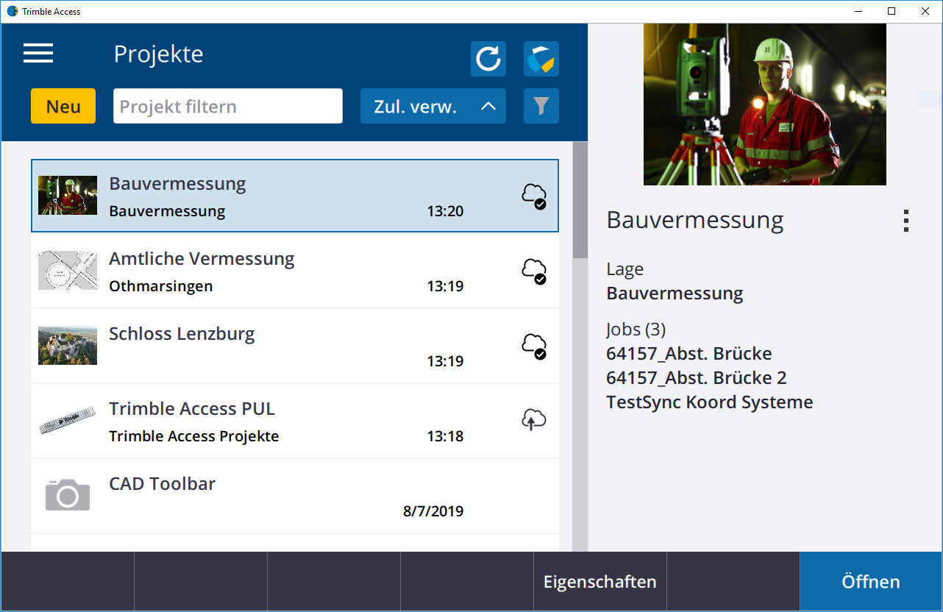Viewport: 943px width, 612px height.
Task: Click the large Bauvermessung preview photo
Action: pyautogui.click(x=764, y=104)
